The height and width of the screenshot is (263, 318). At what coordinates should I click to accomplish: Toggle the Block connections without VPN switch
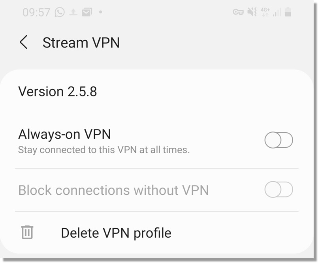coord(278,190)
